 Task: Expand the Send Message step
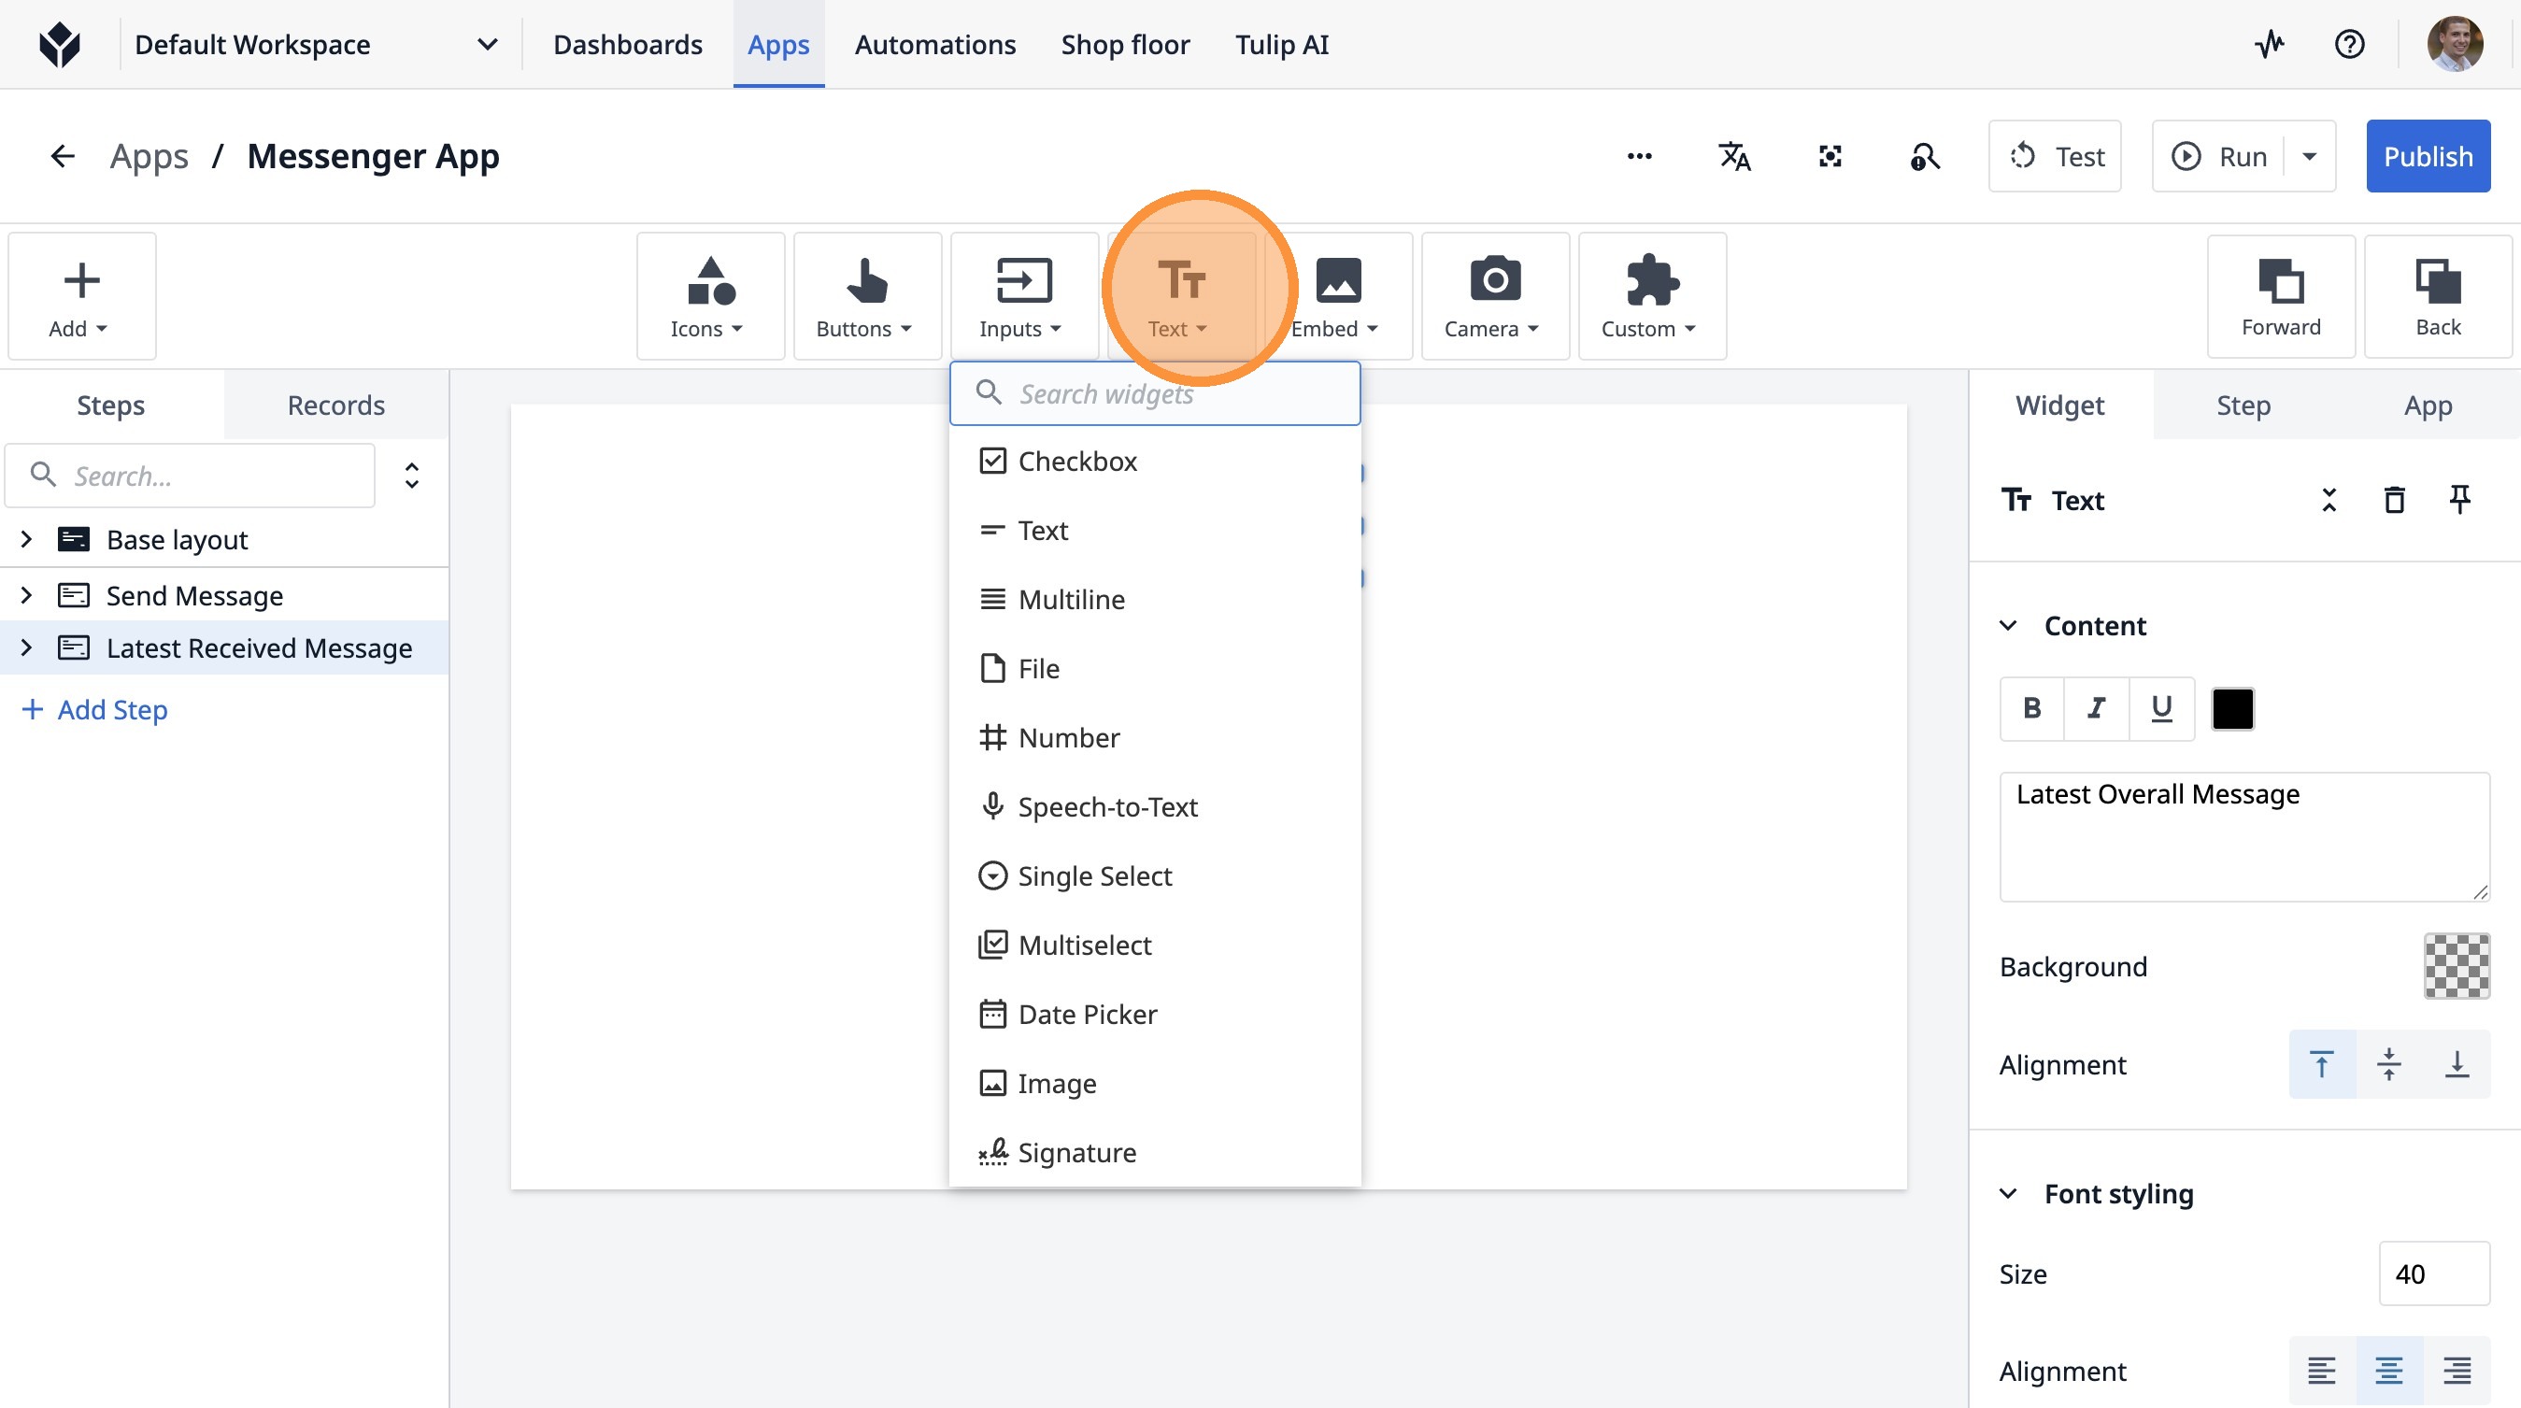click(x=26, y=595)
